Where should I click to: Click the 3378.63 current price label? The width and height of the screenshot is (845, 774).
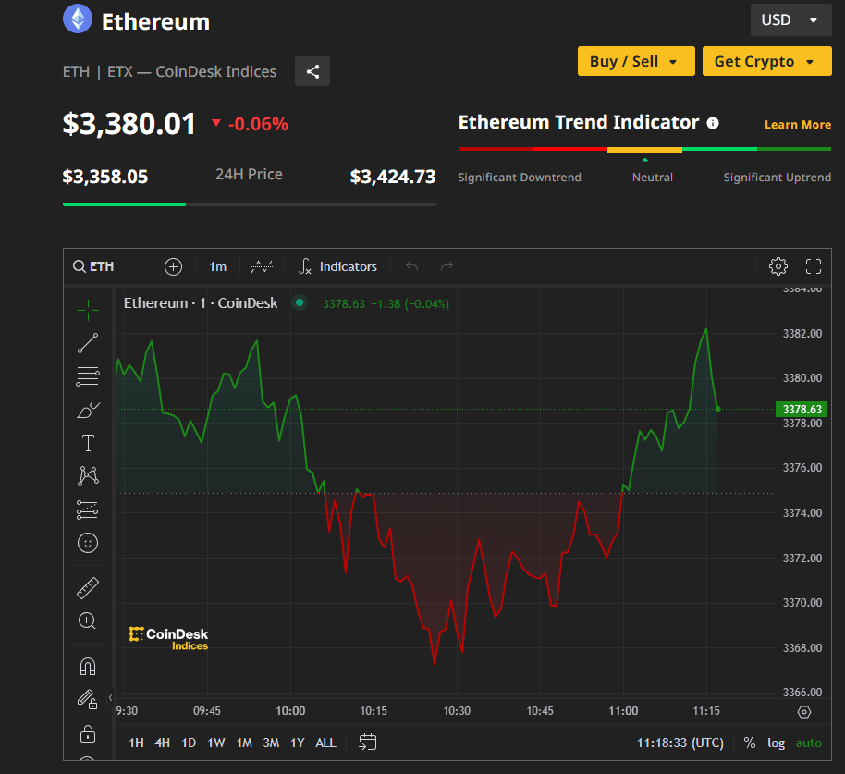(802, 409)
